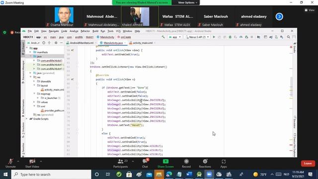318x179 pixels.
Task: Open the Build menu
Action: pyautogui.click(x=95, y=31)
